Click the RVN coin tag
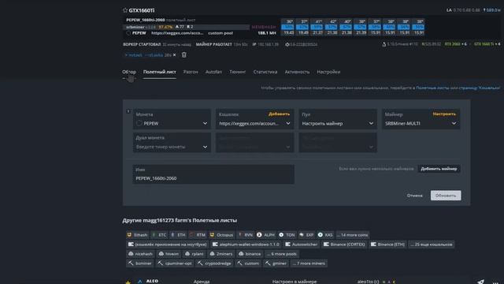Viewport: 504px width, 284px height. point(246,235)
